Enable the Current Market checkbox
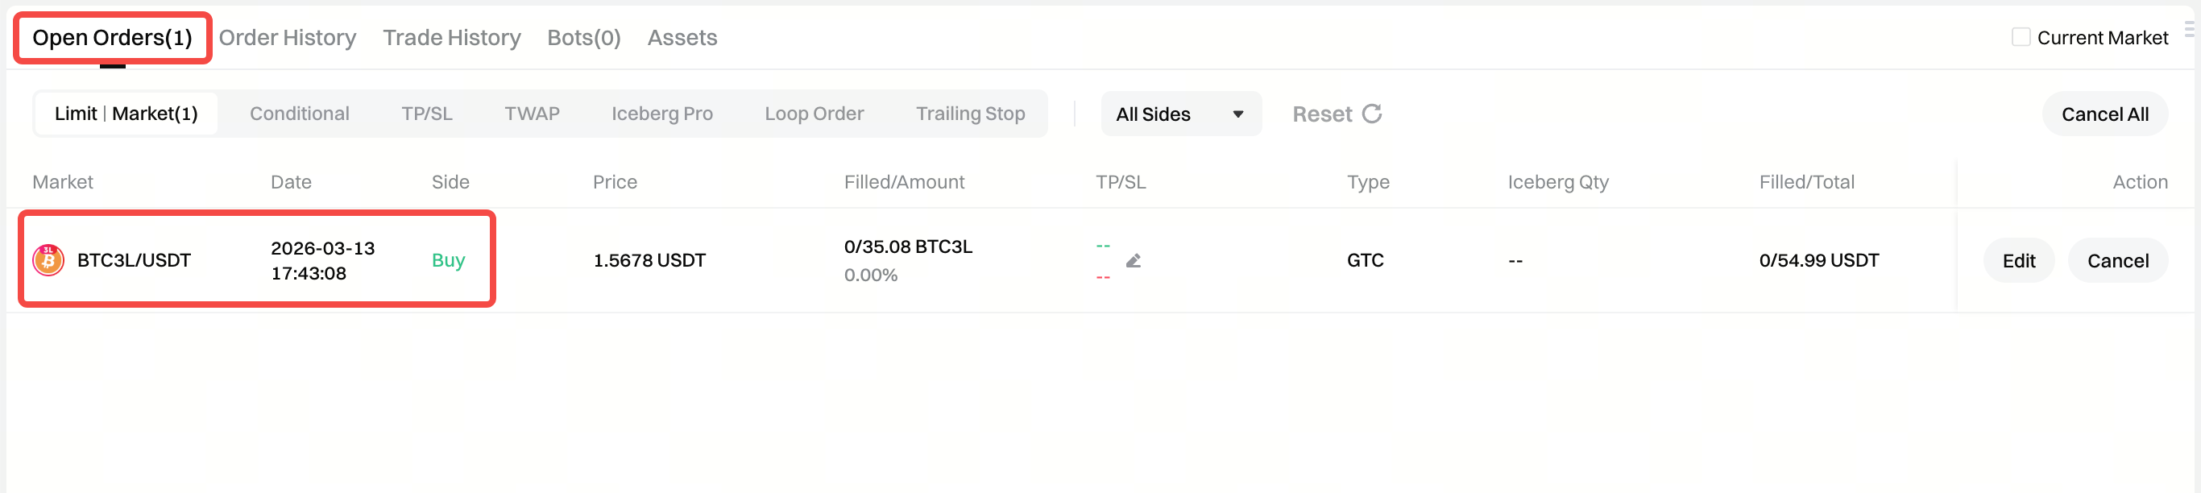 click(2020, 37)
